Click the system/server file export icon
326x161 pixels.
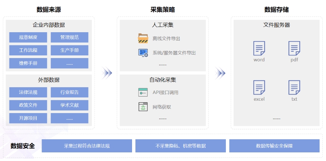143,52
